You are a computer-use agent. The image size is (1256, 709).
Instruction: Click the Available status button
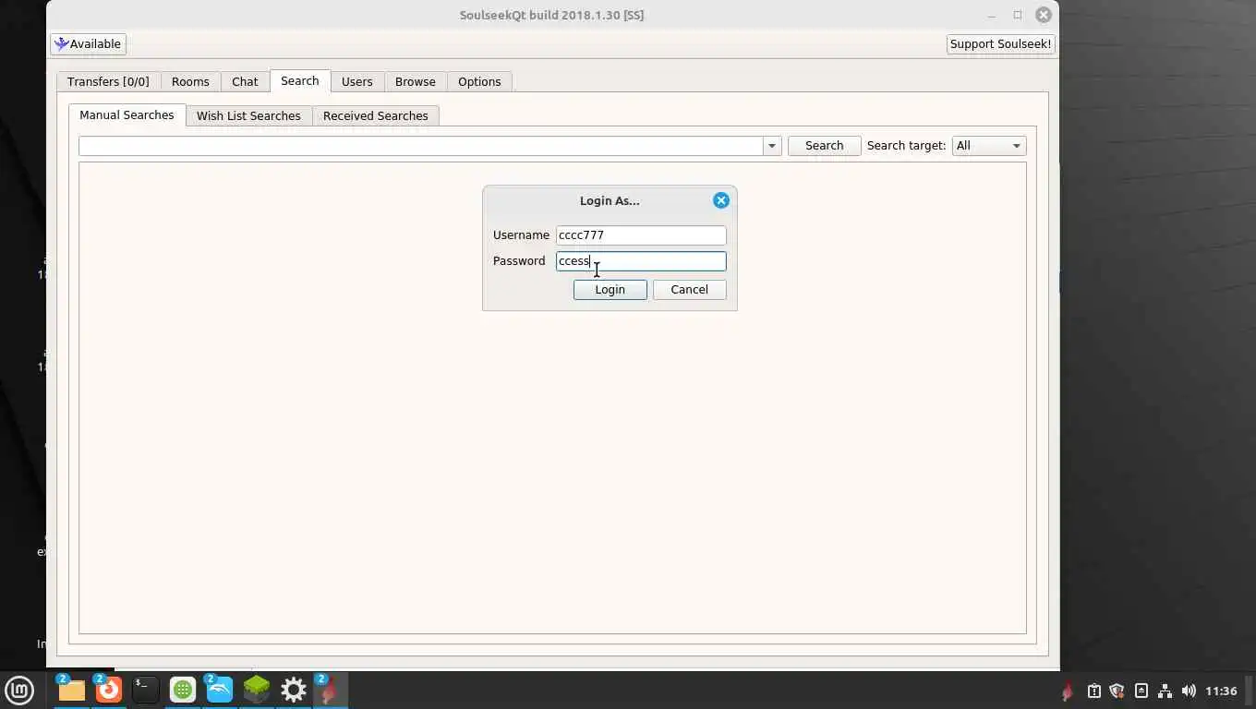(88, 43)
